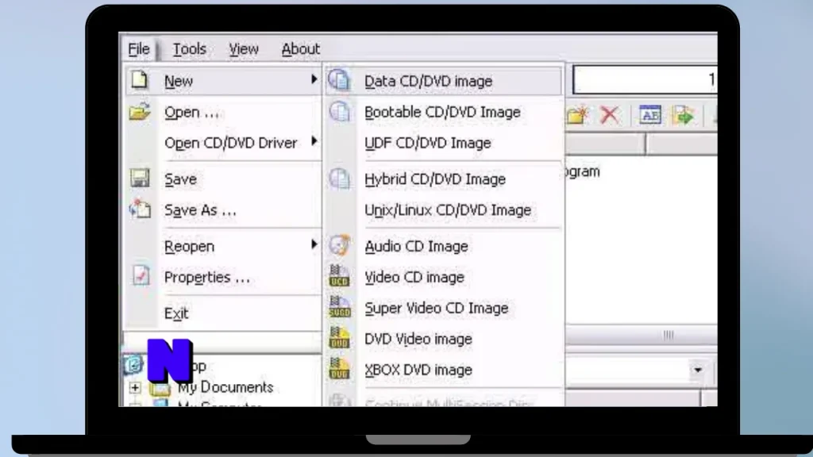813x457 pixels.
Task: Click the DVD Video film icon
Action: (x=340, y=338)
